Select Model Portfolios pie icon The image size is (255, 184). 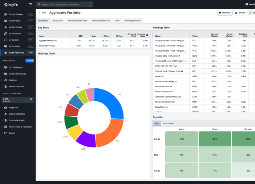(x=5, y=53)
